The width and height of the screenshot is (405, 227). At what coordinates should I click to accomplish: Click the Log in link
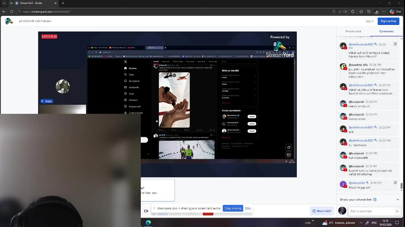click(x=369, y=21)
